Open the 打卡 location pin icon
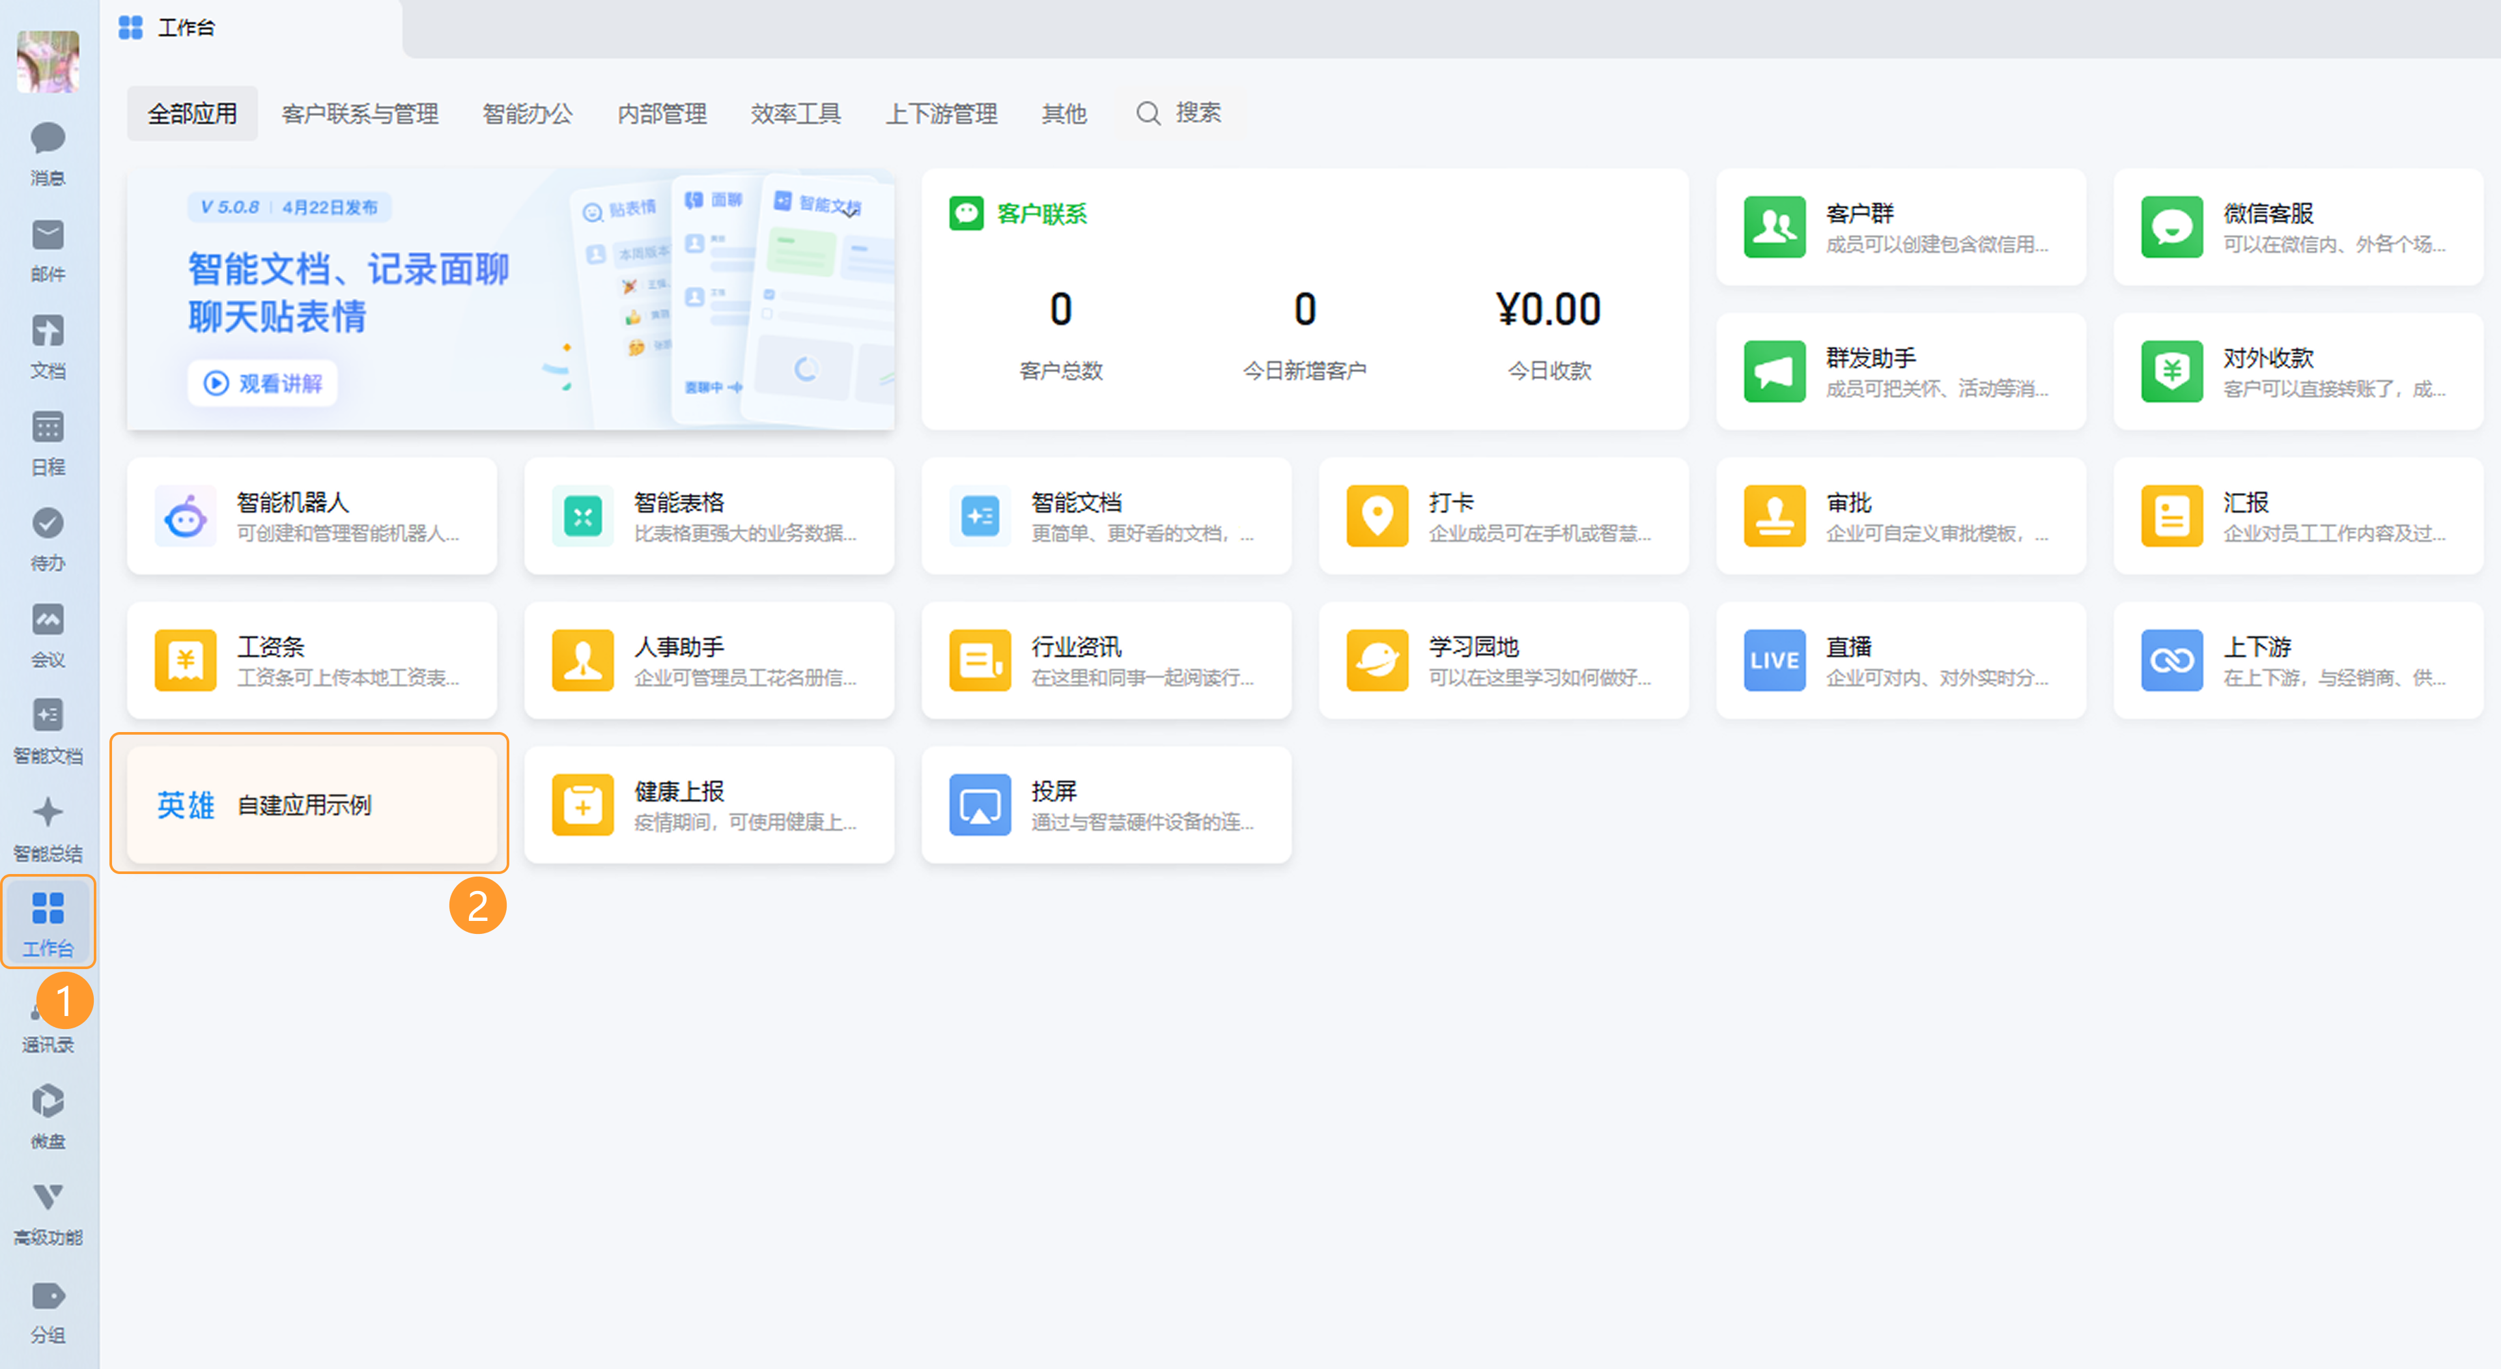 pyautogui.click(x=1377, y=516)
